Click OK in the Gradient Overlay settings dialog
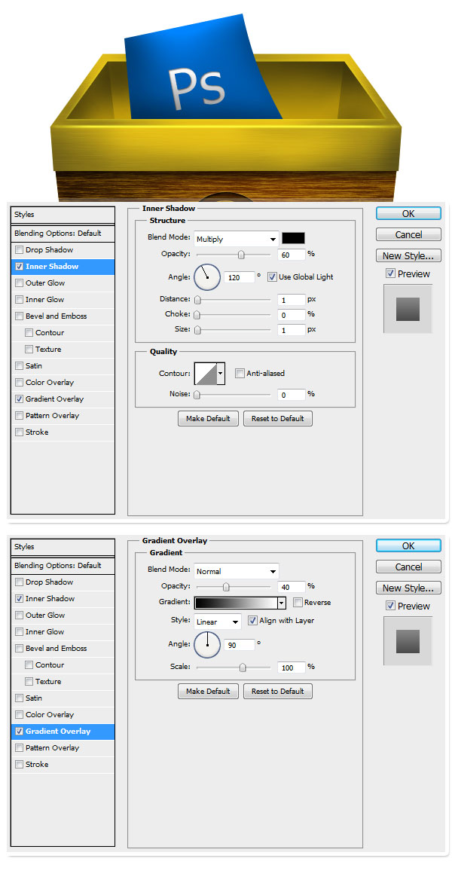Image resolution: width=452 pixels, height=889 pixels. 408,546
